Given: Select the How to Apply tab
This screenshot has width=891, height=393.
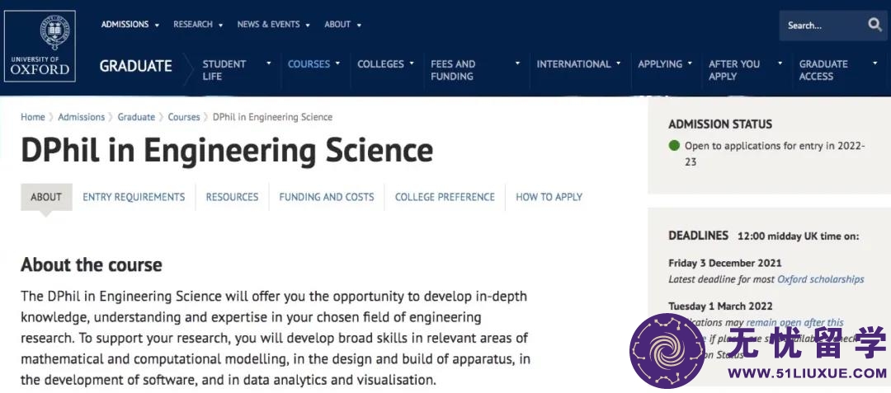Looking at the screenshot, I should pos(549,197).
